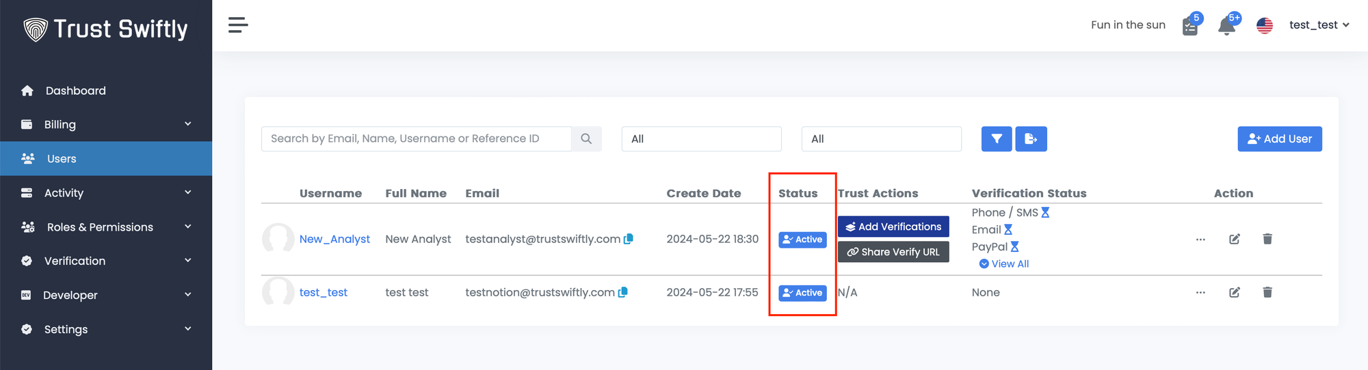Click the export users icon button

coord(1031,139)
